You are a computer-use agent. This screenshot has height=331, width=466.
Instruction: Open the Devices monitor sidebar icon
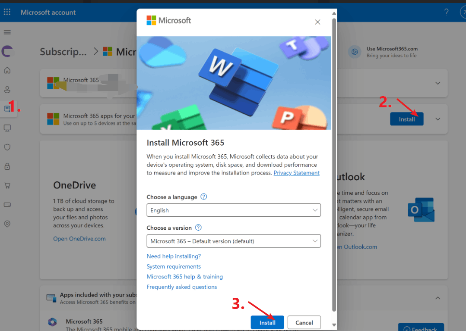click(7, 128)
